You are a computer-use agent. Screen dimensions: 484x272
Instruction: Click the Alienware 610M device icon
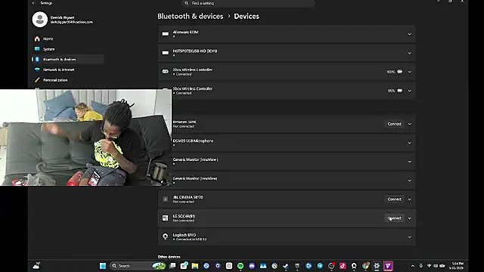(x=166, y=34)
